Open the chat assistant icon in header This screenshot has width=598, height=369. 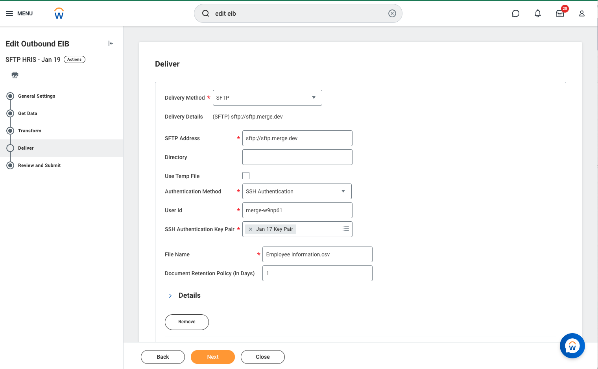point(515,13)
